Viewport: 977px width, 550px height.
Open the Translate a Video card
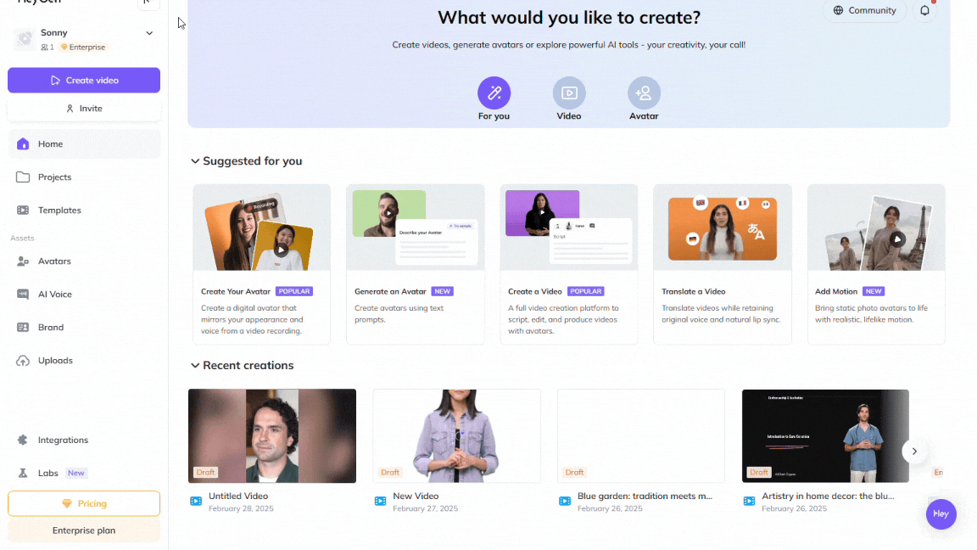pos(723,264)
